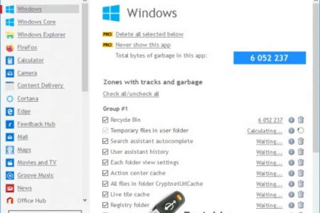Click the Edge browser icon
Image resolution: width=320 pixels, height=213 pixels.
click(9, 112)
